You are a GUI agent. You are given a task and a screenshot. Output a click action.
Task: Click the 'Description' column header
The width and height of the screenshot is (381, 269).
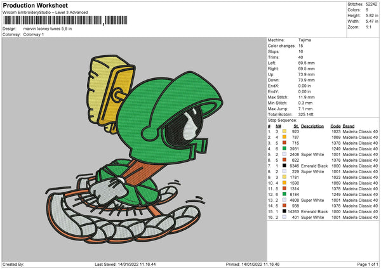[312, 126]
